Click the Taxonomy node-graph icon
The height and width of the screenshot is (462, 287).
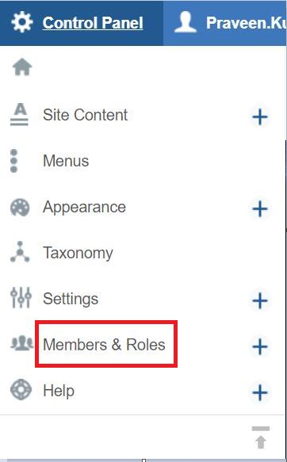20,252
